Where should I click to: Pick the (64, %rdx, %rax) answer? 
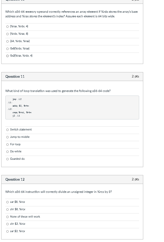(8, 41)
